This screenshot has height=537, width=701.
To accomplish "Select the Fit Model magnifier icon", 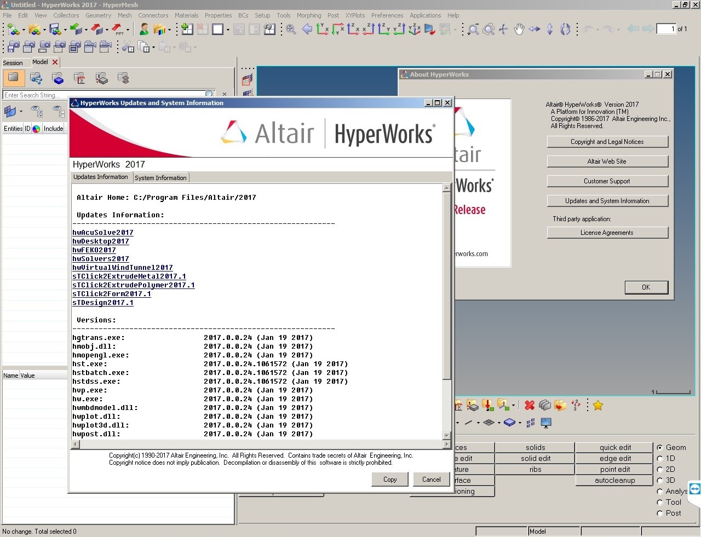I will click(291, 29).
